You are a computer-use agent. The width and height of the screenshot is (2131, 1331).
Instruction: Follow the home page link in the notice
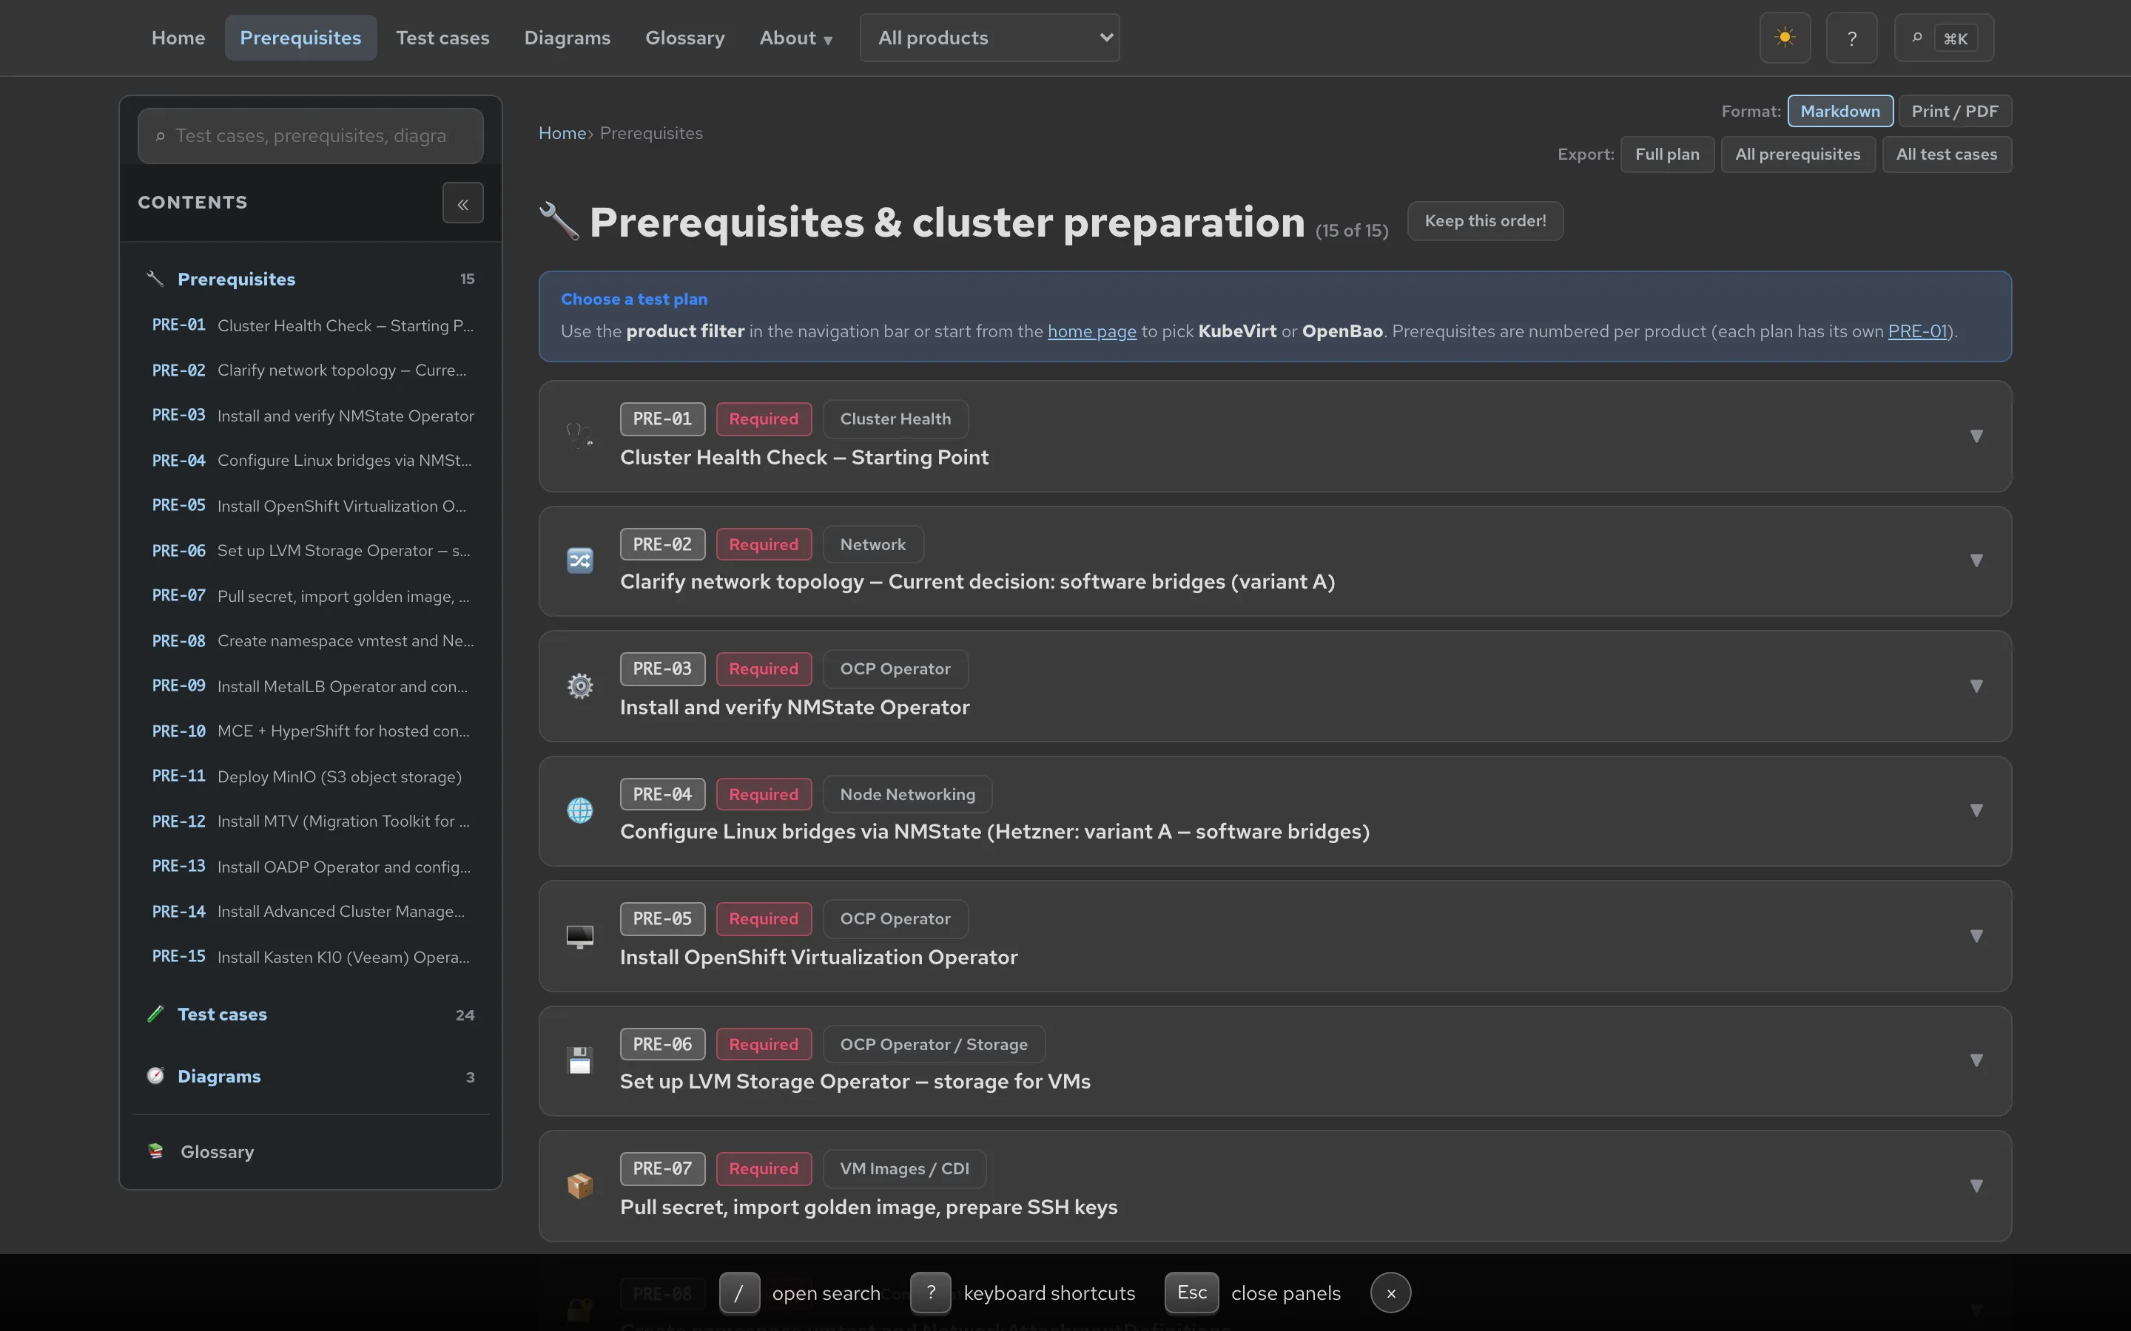point(1092,331)
